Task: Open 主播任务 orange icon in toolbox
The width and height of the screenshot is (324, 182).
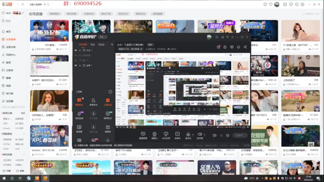Action: (x=108, y=102)
